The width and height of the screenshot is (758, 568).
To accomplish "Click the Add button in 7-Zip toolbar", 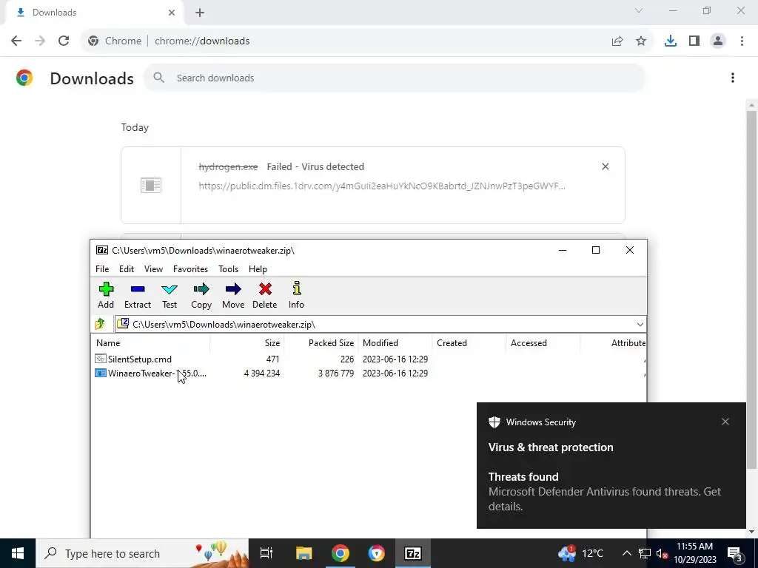I will pos(106,295).
